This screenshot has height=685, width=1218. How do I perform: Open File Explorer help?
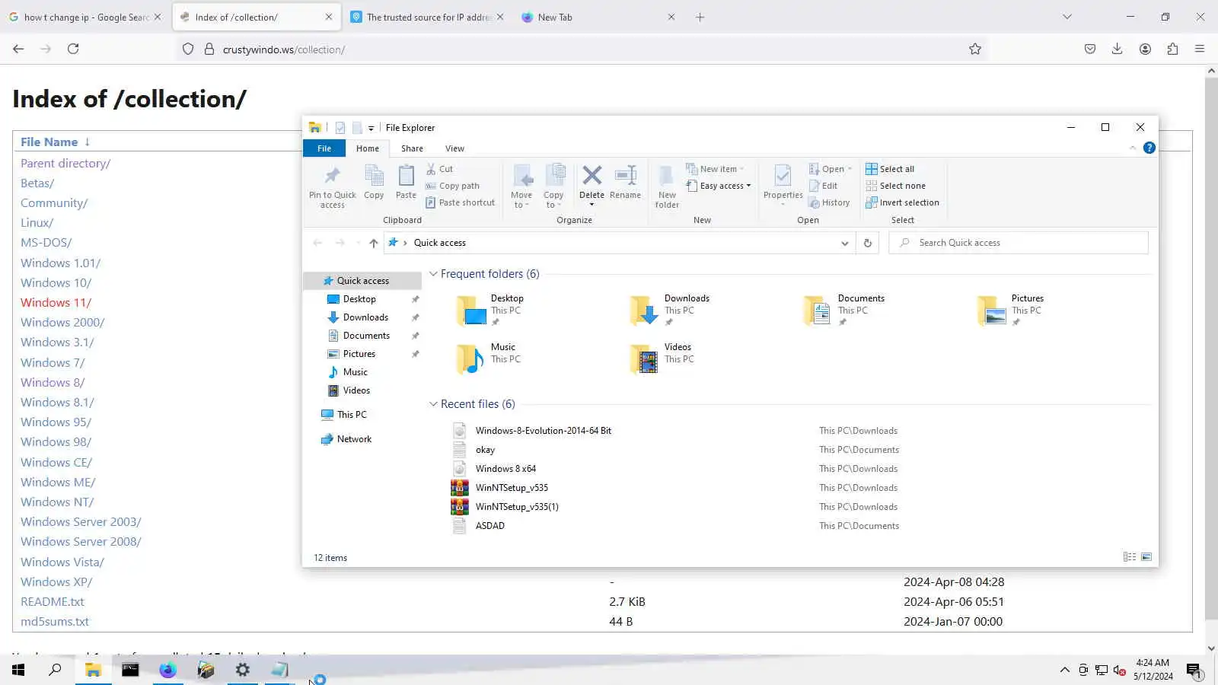tap(1149, 148)
